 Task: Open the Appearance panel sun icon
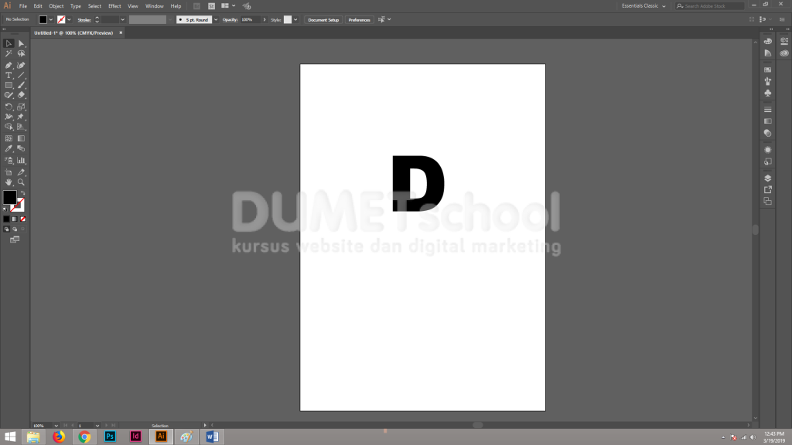tap(768, 150)
